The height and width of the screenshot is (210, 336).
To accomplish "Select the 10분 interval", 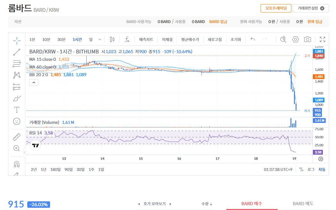I will (46, 39).
